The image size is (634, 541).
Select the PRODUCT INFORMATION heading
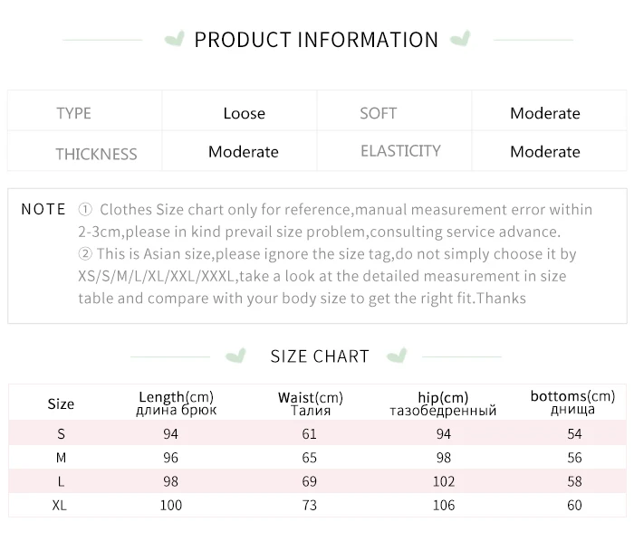(x=316, y=40)
